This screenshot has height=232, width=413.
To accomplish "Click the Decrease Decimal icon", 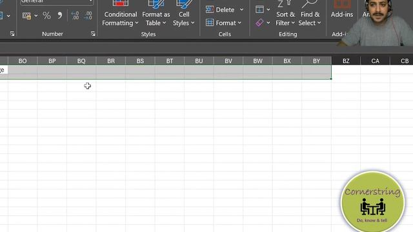I will [x=88, y=15].
